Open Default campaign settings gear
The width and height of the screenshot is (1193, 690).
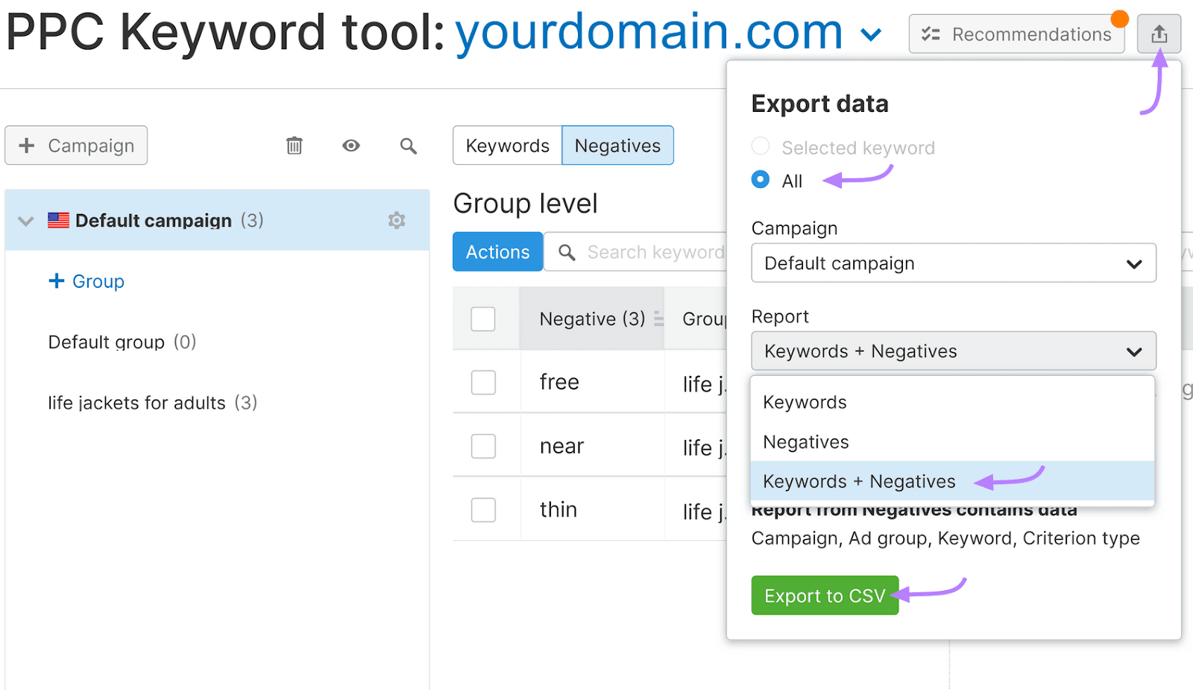tap(397, 220)
